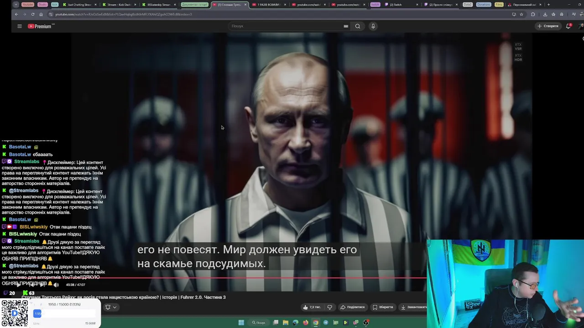The image size is (584, 328).
Task: Click the streamer webcam overlay
Action: (505, 283)
